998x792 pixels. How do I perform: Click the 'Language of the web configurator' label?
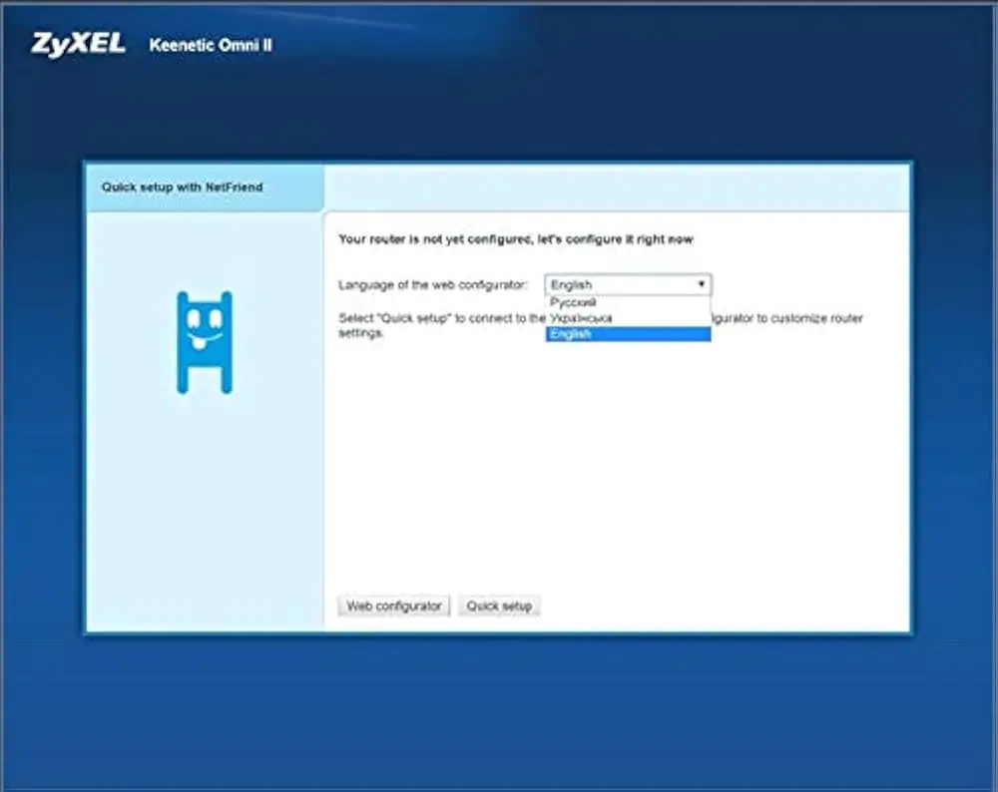pos(432,285)
